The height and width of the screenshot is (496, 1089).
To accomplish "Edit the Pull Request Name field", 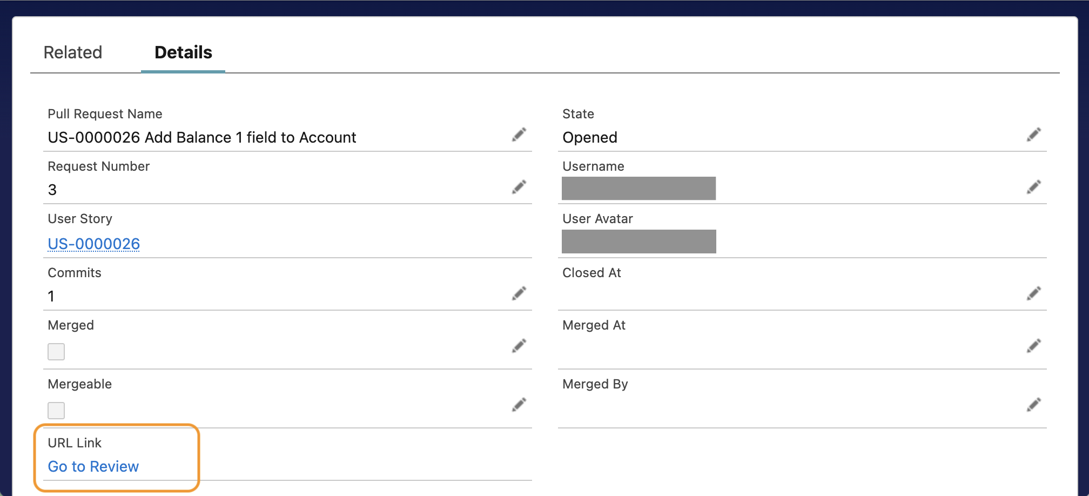I will pos(519,135).
